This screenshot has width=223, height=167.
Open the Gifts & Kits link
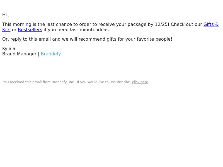click(211, 24)
